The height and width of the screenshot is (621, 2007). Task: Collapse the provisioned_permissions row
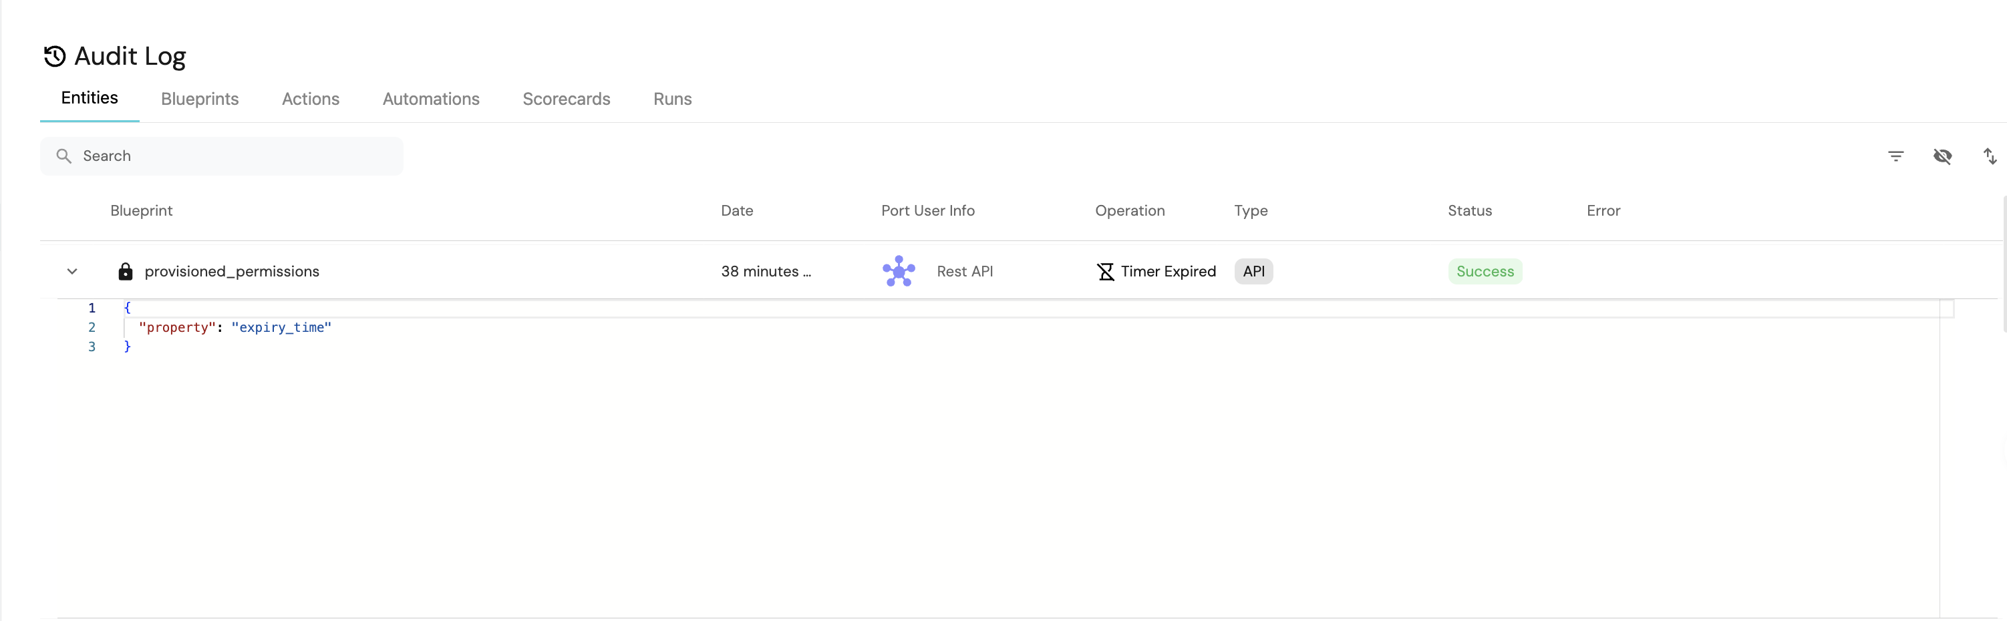coord(72,271)
